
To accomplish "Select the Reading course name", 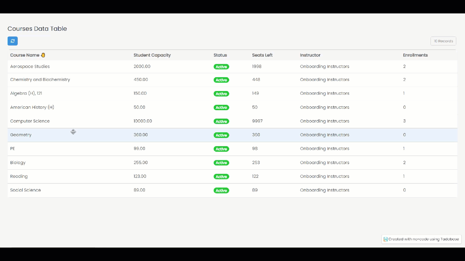I will click(19, 176).
